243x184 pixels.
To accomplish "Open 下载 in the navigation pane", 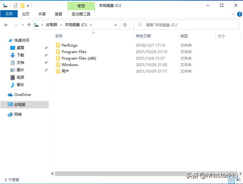I will coord(20,55).
